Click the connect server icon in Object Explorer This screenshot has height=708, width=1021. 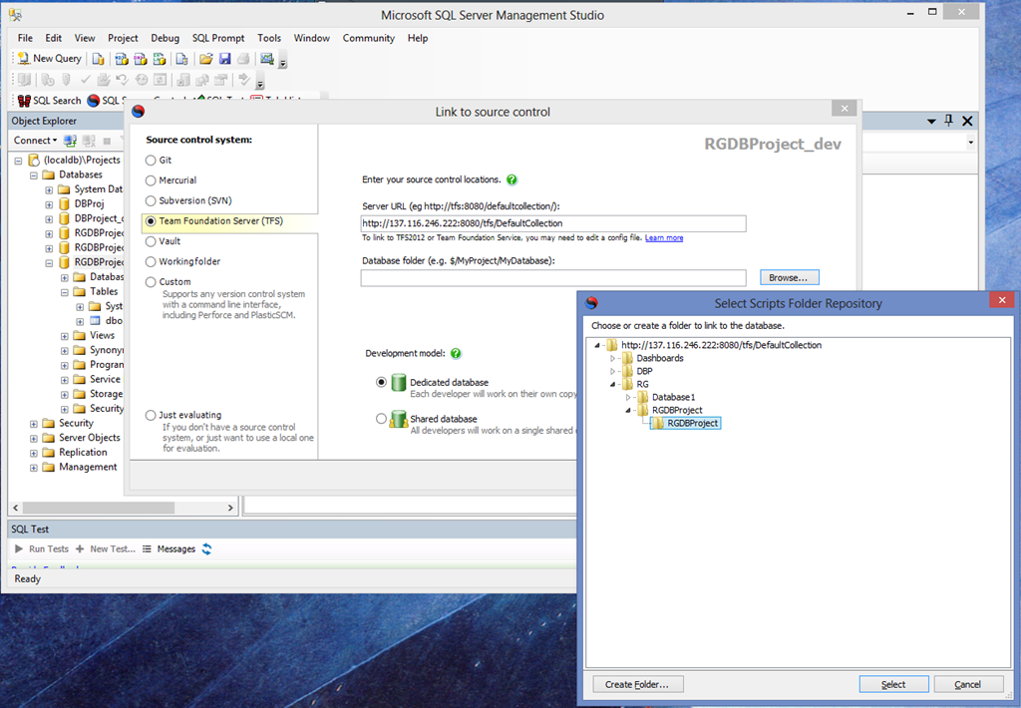(x=70, y=141)
